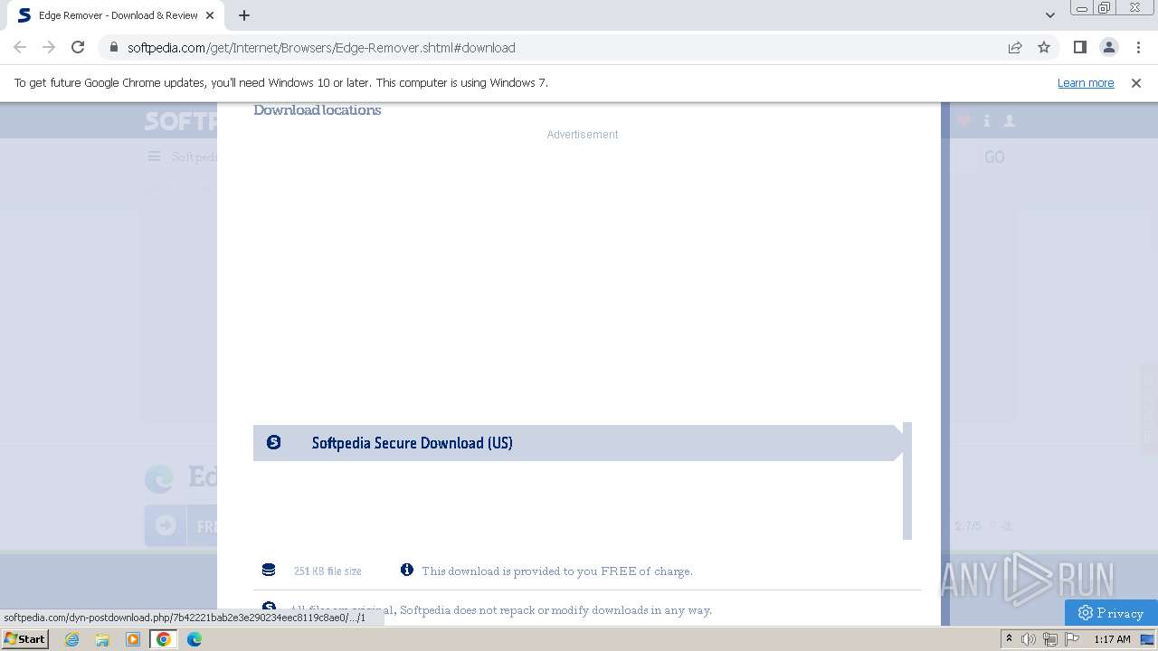Viewport: 1158px width, 651px height.
Task: Click the info icon in the Softpedia header
Action: tap(987, 120)
